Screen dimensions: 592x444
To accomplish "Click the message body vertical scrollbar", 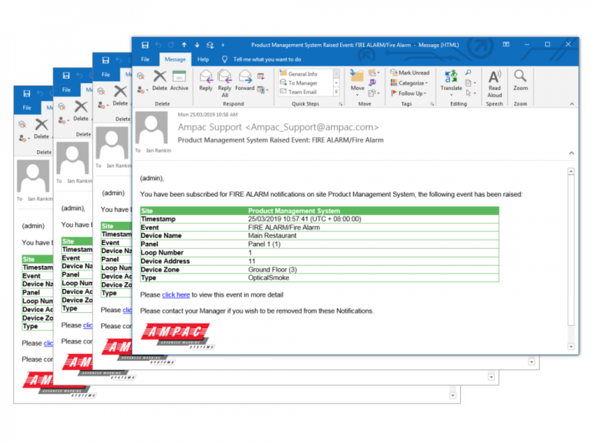I will 571,247.
